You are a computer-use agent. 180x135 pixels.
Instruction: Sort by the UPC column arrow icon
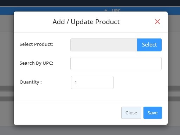tap(106, 10)
